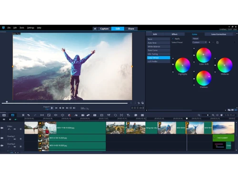Viewport: 238px width, 179px height.
Task: Toggle visibility of the Overlay1 track
Action: (x=2, y=138)
